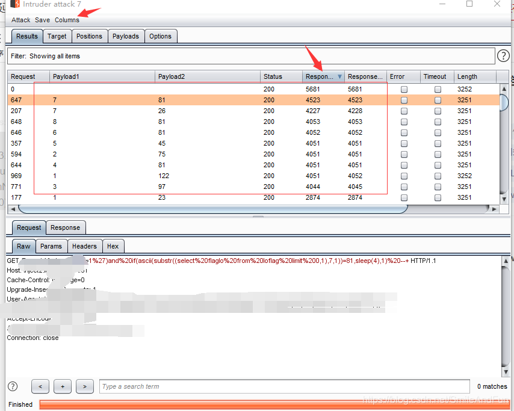Viewport: 514px width, 411px height.
Task: Open the search help question mark icon
Action: (x=13, y=386)
